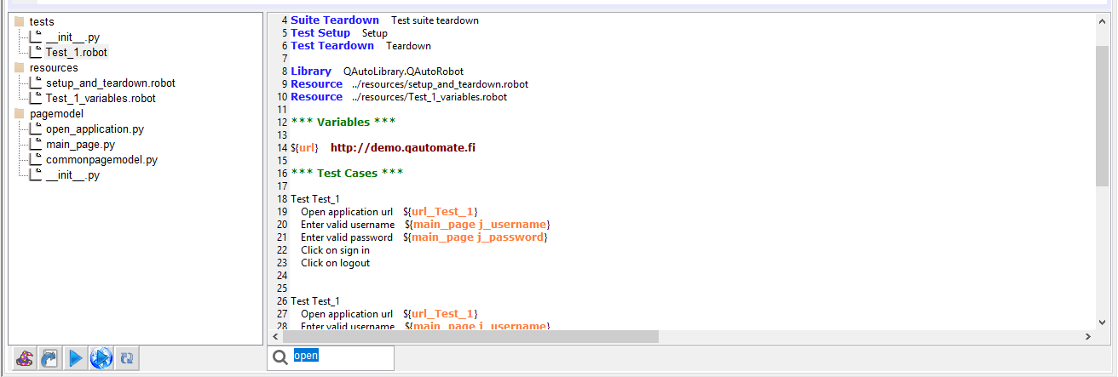This screenshot has width=1118, height=377.
Task: Focus the search field containing 'open'
Action: pos(342,357)
